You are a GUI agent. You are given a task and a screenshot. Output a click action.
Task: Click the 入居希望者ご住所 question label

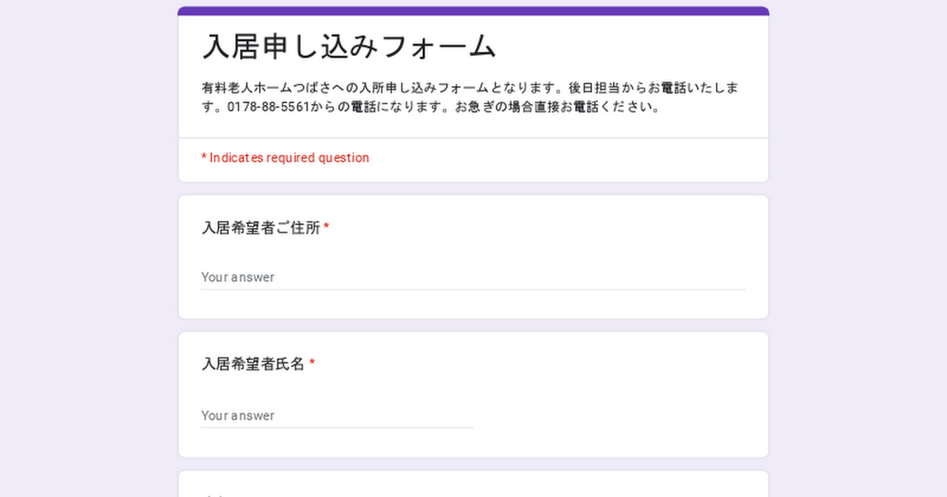click(261, 228)
